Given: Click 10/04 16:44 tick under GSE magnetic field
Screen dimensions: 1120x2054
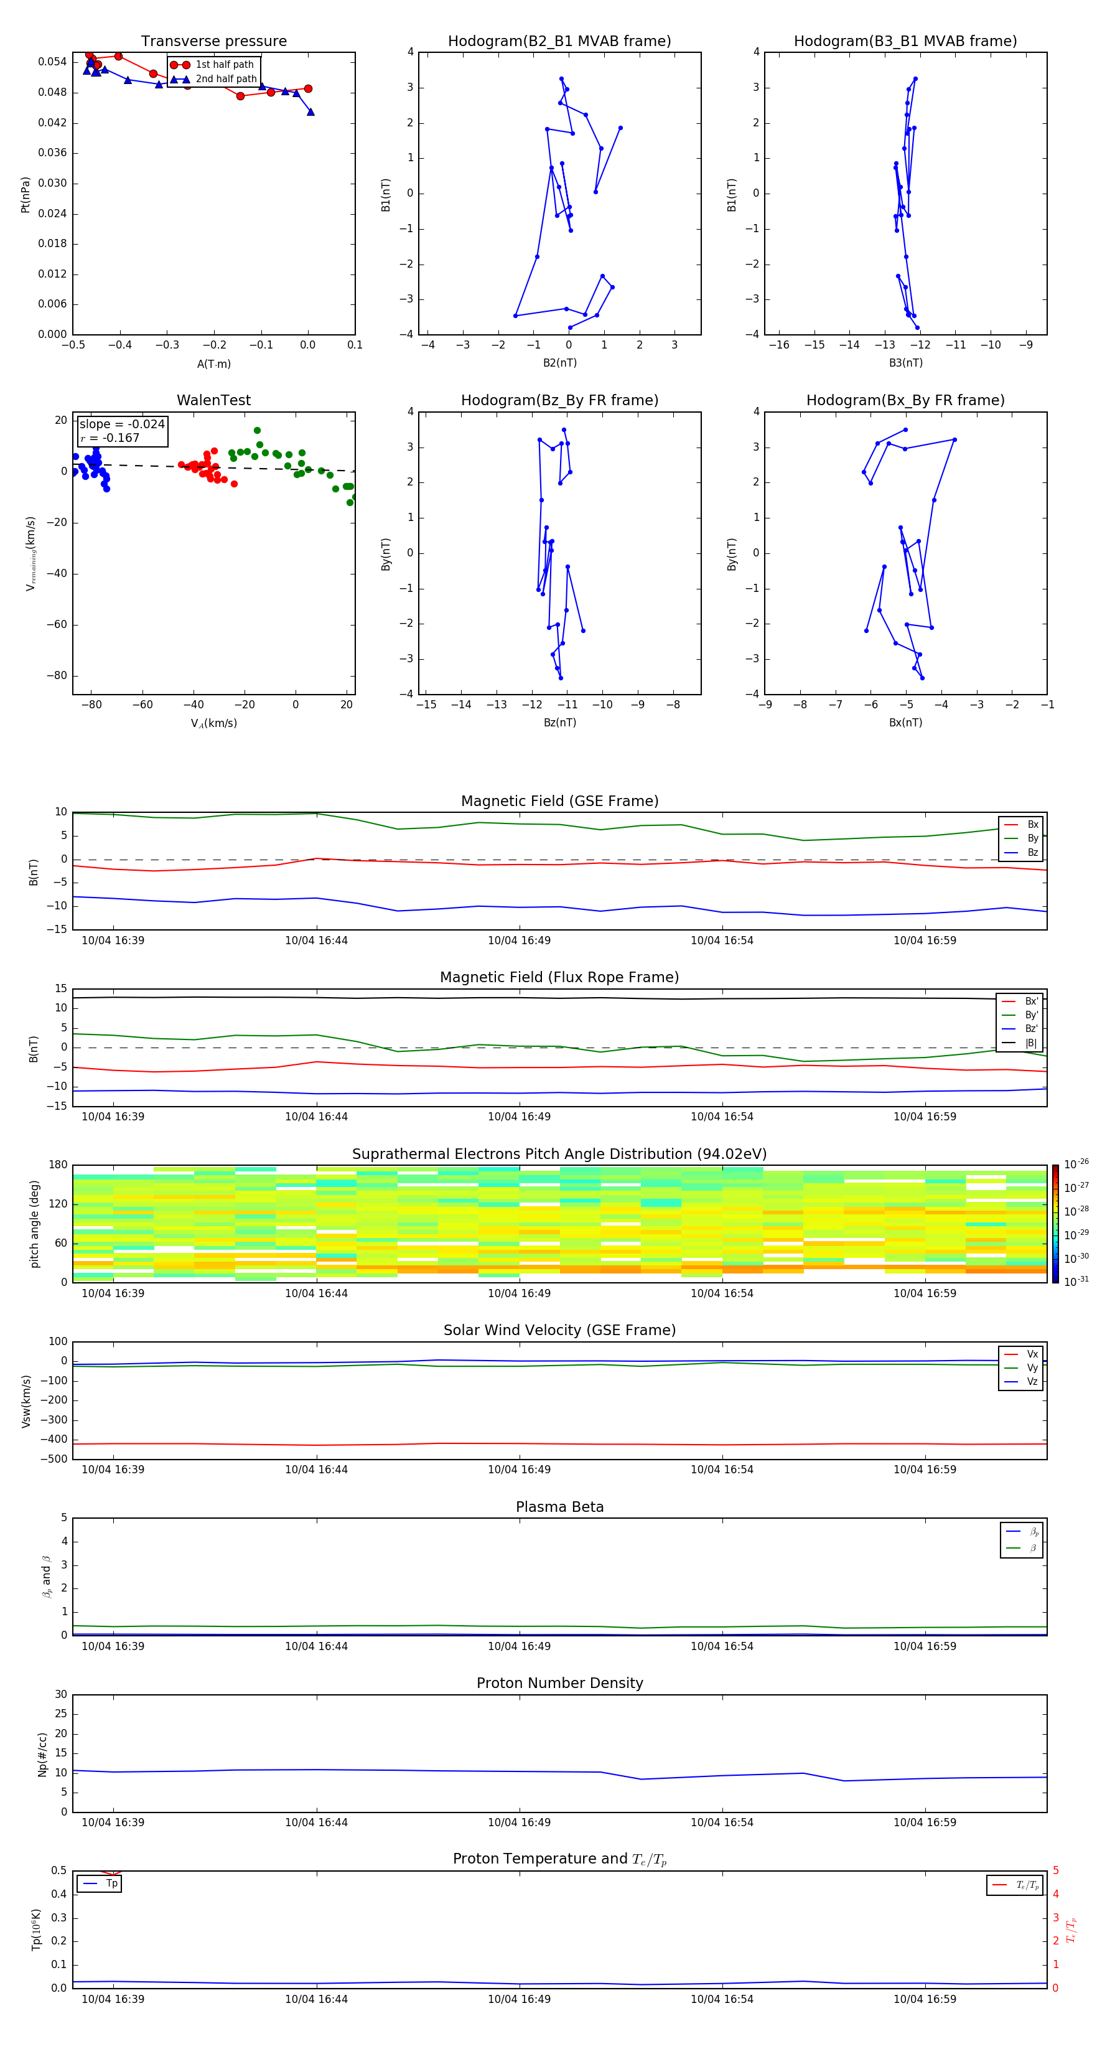Looking at the screenshot, I should [317, 941].
